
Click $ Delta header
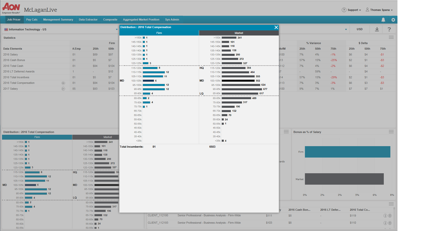(x=363, y=43)
